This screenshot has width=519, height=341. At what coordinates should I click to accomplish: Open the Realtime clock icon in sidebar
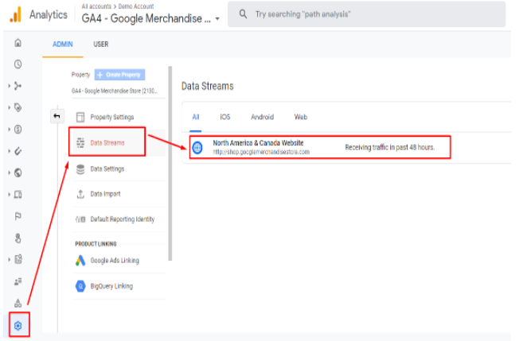(x=18, y=64)
